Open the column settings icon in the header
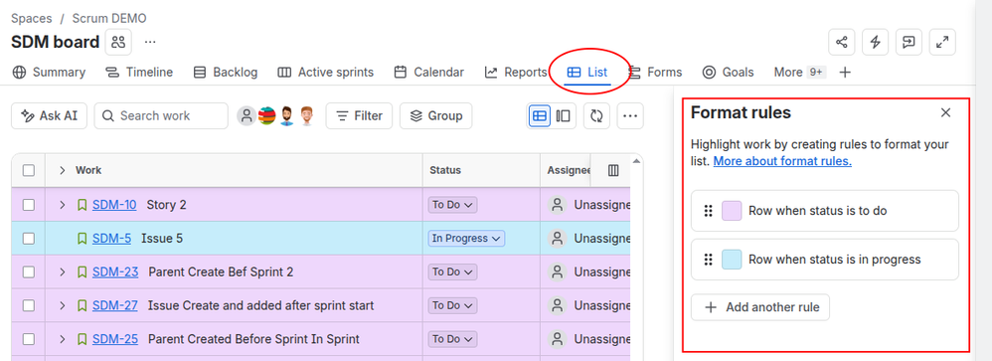 pos(613,170)
